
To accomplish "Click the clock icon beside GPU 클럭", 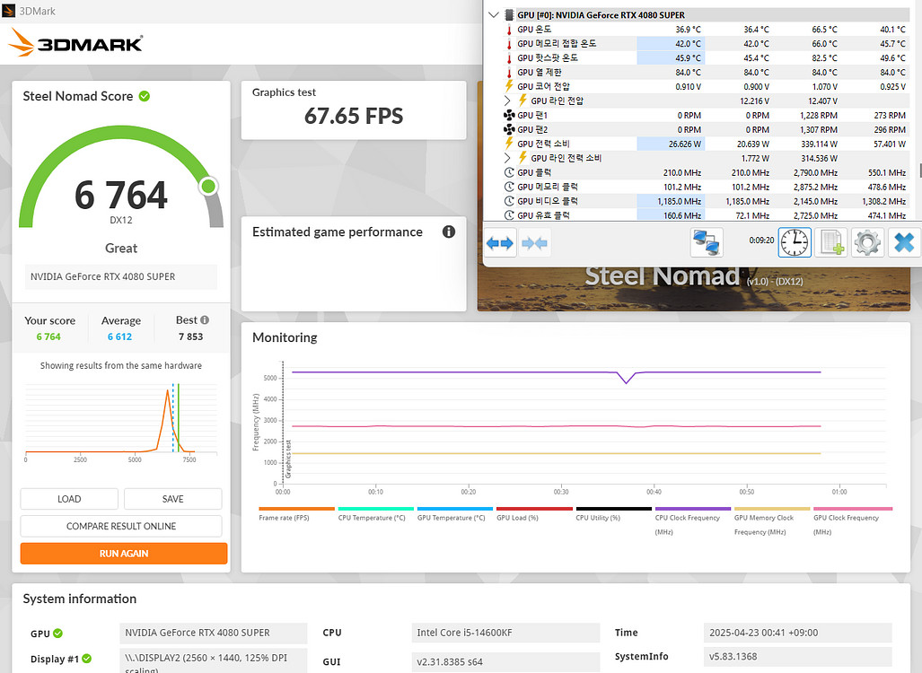I will [x=509, y=172].
